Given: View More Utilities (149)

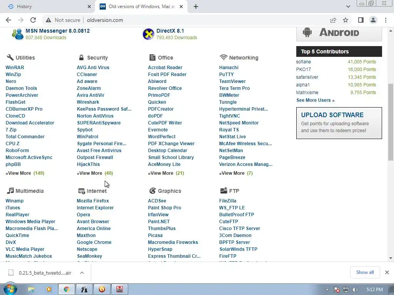Looking at the screenshot, I should point(25,173).
